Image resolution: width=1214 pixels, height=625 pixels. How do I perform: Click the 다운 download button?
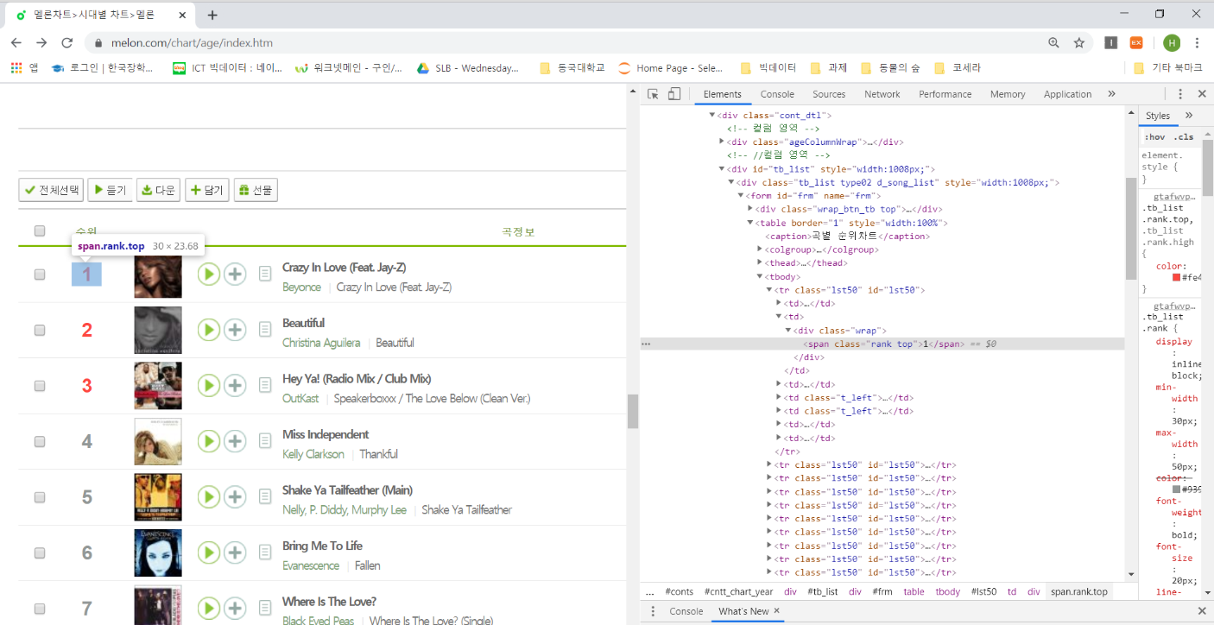(x=158, y=190)
